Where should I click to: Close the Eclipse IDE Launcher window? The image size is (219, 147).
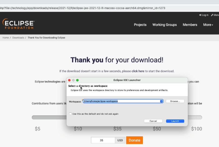click(x=69, y=80)
